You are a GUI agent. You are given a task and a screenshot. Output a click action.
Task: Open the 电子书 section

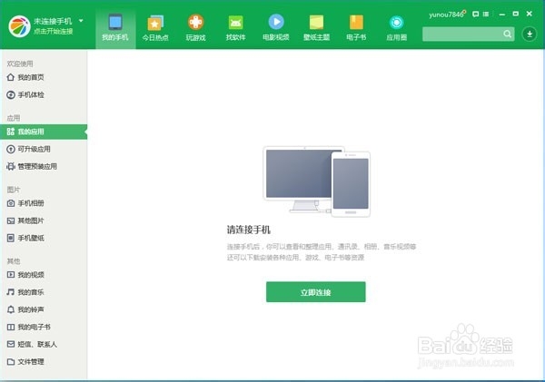(x=356, y=28)
